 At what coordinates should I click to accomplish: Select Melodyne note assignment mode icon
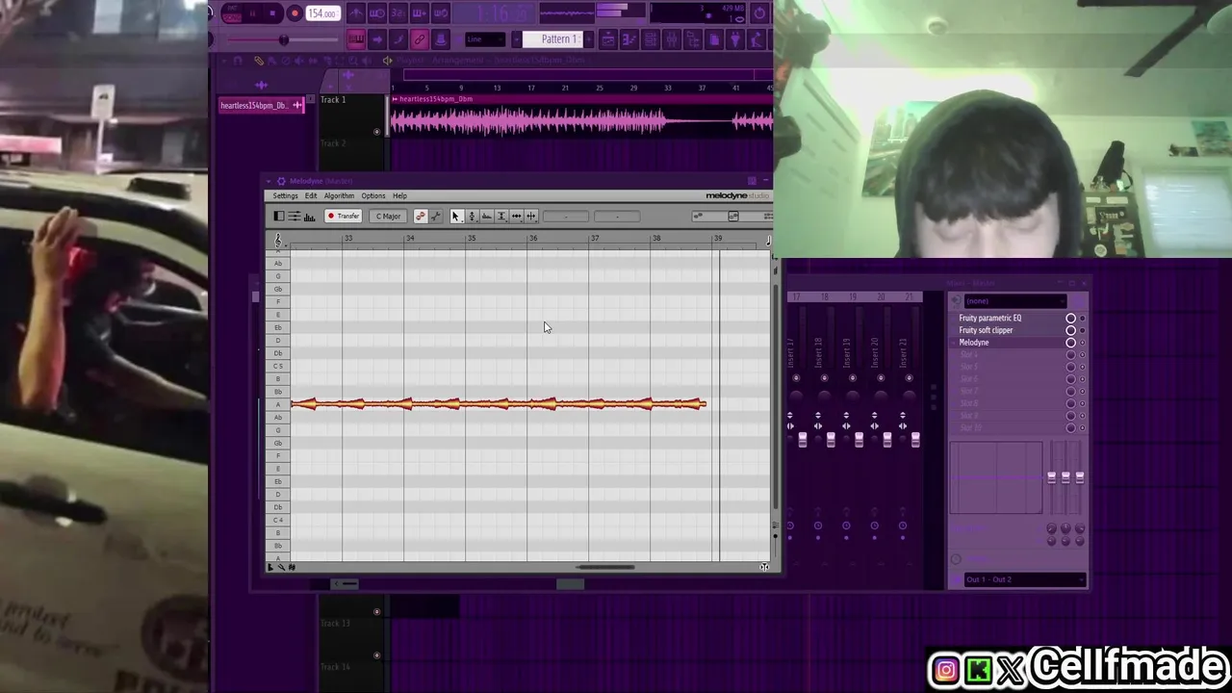coord(435,217)
